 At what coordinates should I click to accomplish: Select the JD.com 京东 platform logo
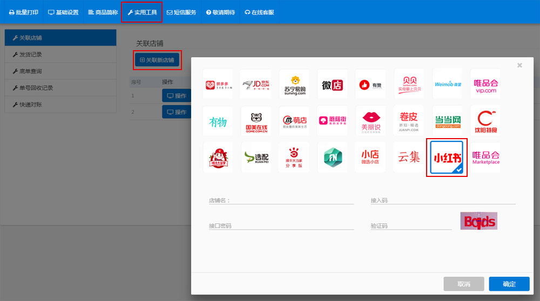[x=256, y=84]
